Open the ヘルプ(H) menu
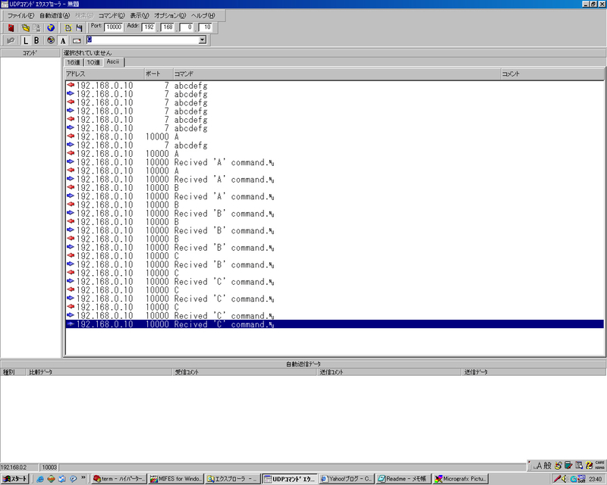Image resolution: width=607 pixels, height=485 pixels. (x=203, y=15)
